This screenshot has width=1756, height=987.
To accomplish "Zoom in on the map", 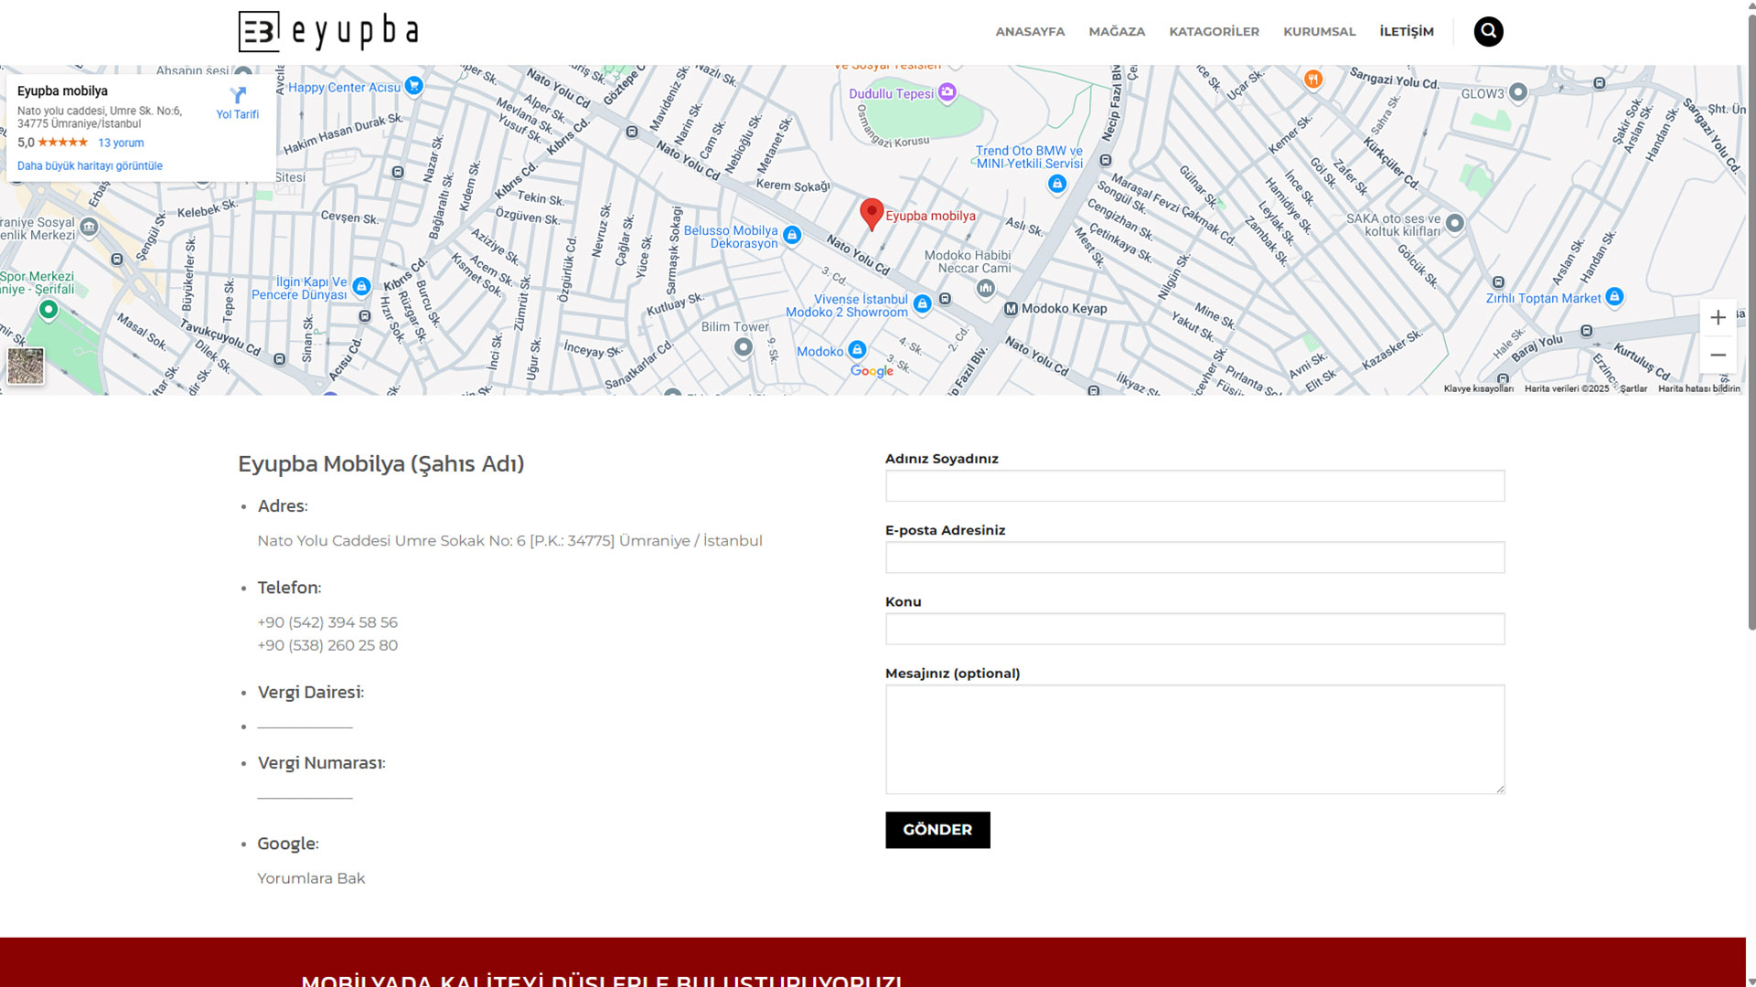I will click(x=1718, y=318).
